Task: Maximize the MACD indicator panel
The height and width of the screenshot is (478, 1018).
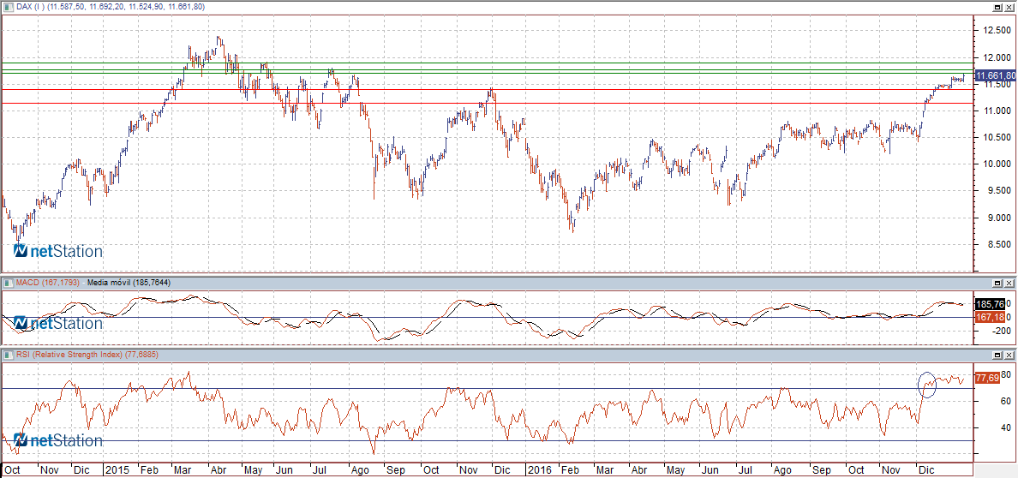Action: pos(997,283)
